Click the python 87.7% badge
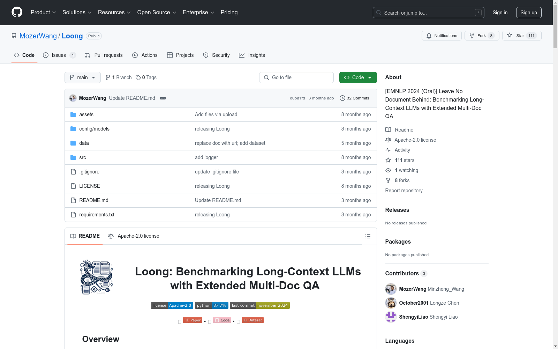Viewport: 558px width, 349px height. [x=212, y=305]
